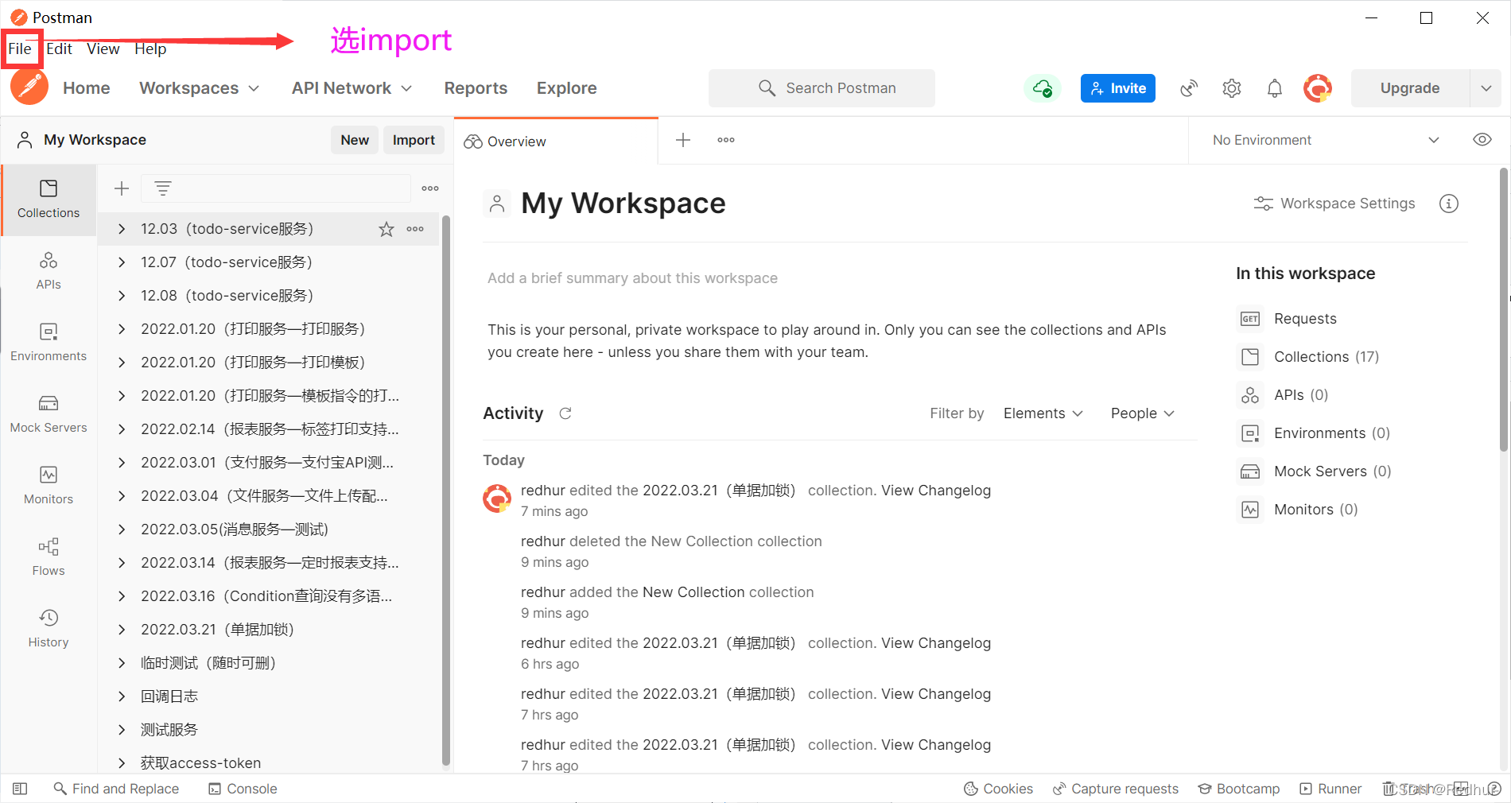The height and width of the screenshot is (803, 1511).
Task: Open Find and Replace
Action: pyautogui.click(x=116, y=789)
